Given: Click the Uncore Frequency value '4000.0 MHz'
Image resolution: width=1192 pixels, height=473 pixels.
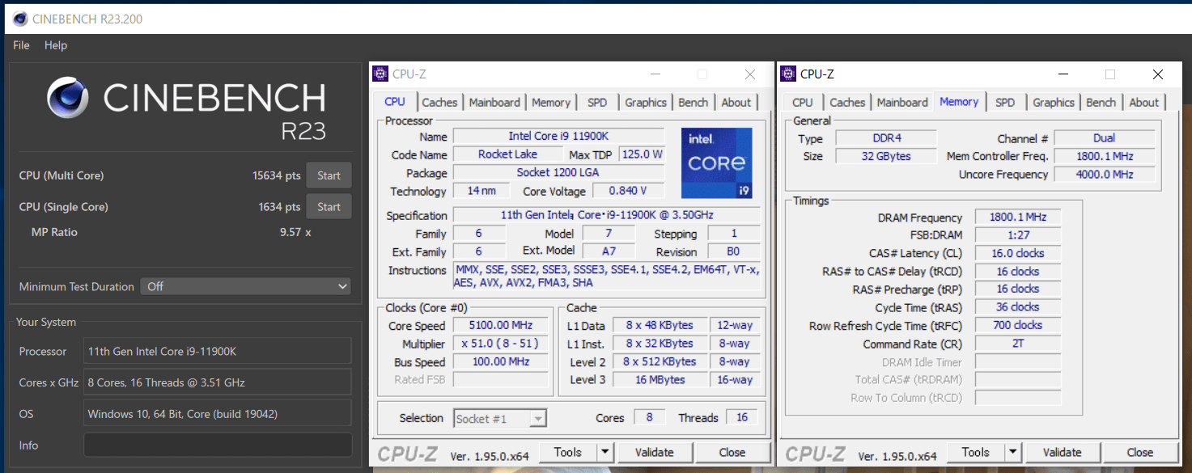Looking at the screenshot, I should (x=1105, y=174).
